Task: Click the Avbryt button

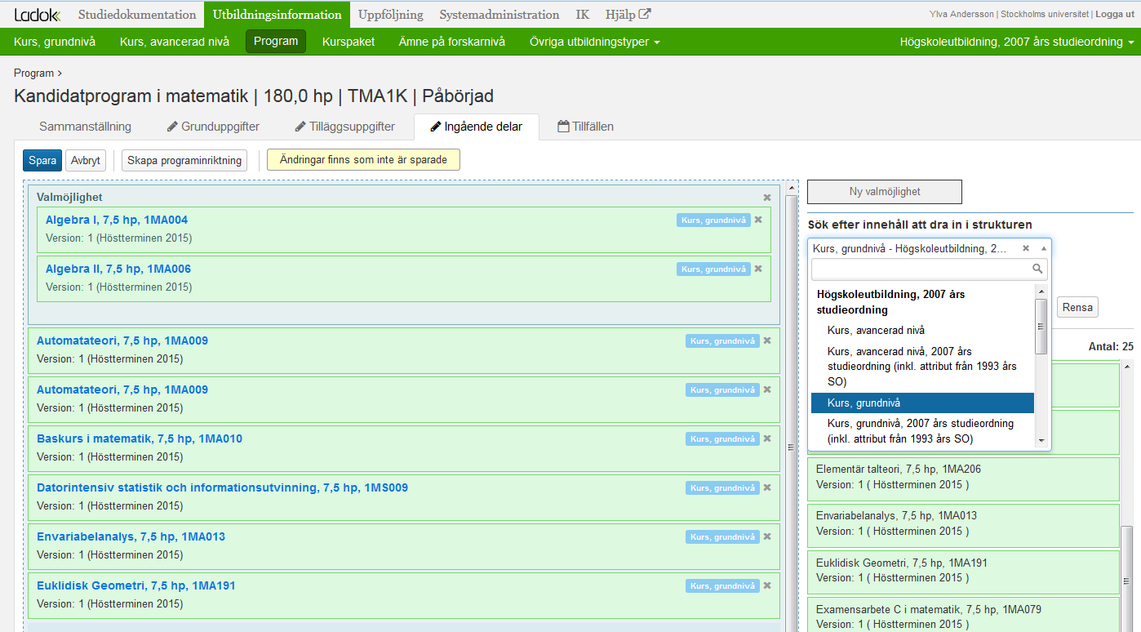Action: coord(86,160)
